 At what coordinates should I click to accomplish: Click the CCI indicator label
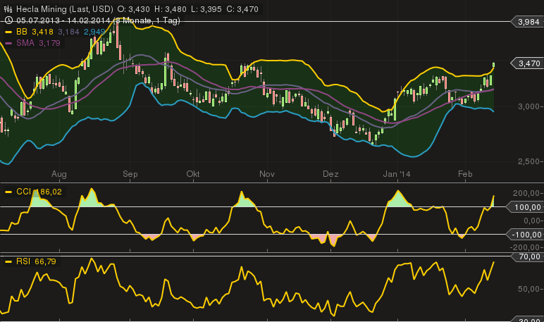[x=24, y=192]
